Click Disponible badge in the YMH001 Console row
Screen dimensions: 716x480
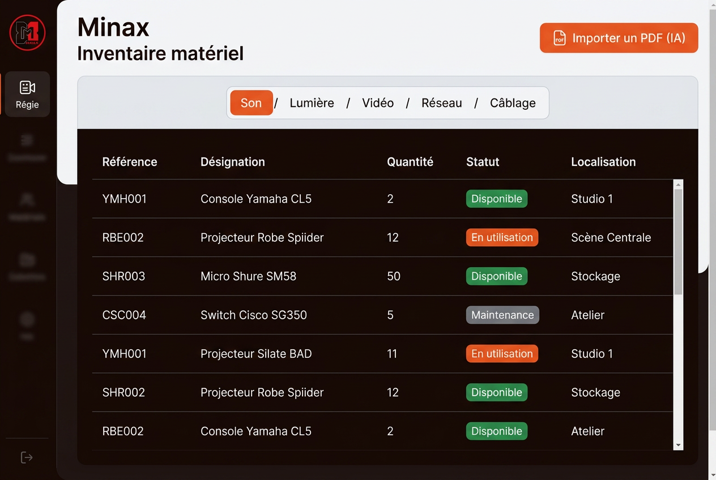(497, 199)
